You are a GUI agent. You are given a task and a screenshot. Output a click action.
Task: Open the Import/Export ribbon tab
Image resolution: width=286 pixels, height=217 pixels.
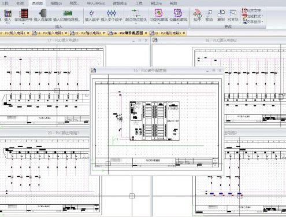[96, 3]
